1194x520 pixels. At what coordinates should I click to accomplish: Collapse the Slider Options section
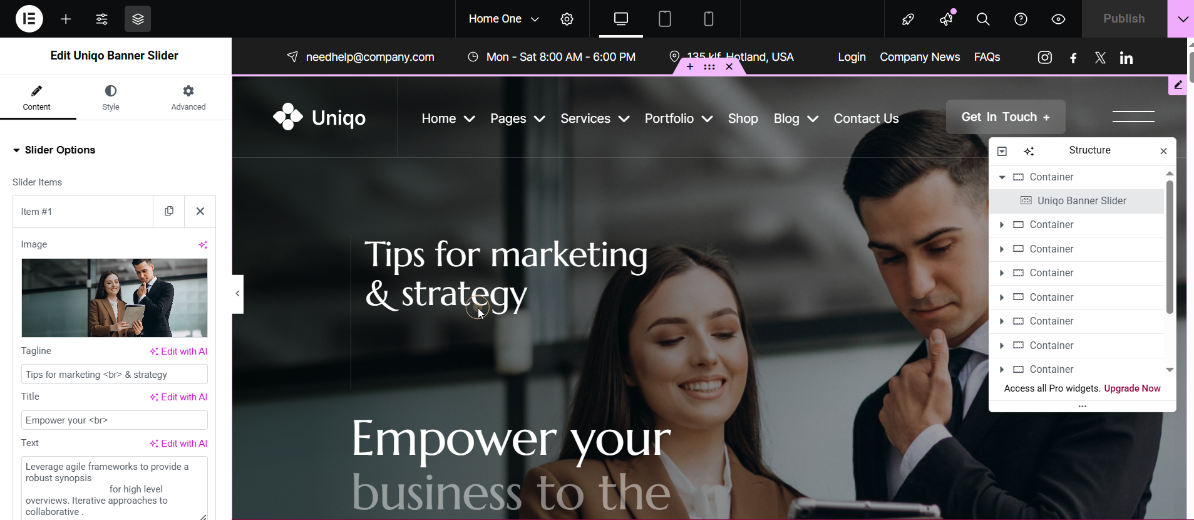54,150
